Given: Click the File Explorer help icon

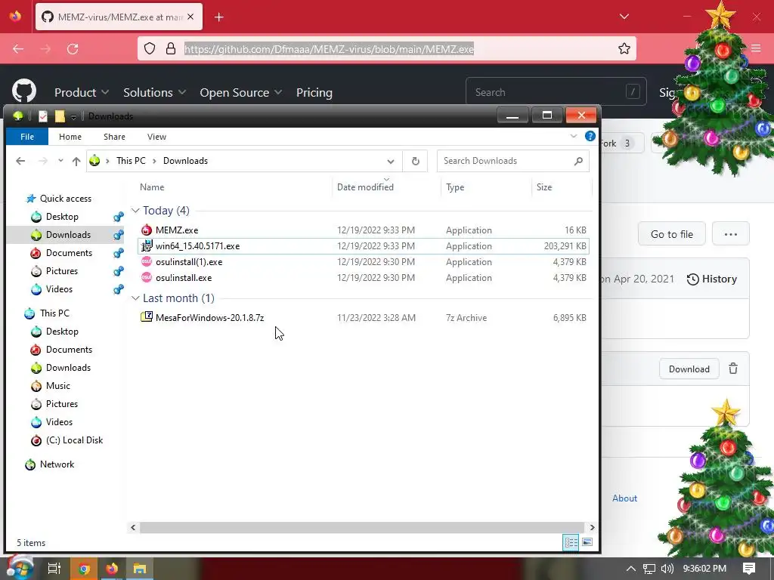Looking at the screenshot, I should pos(590,136).
